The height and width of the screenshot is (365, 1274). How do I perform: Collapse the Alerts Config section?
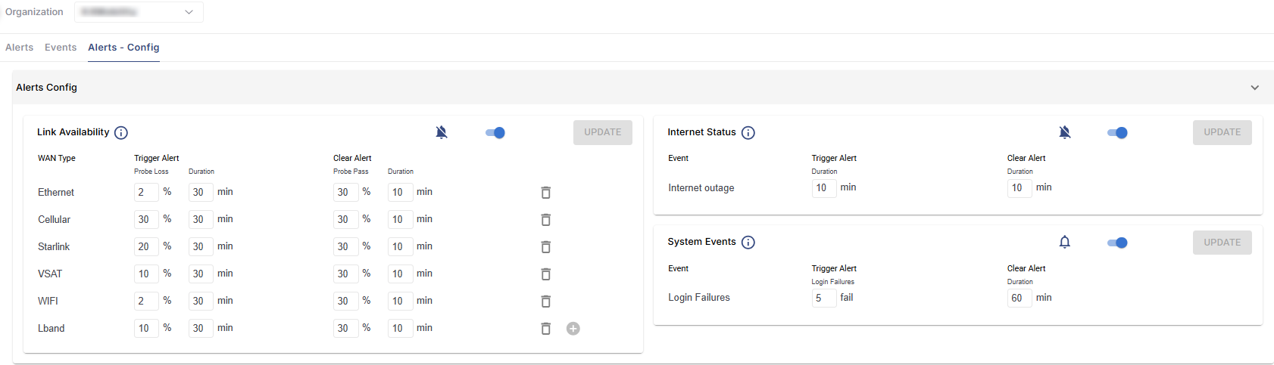(x=1254, y=88)
